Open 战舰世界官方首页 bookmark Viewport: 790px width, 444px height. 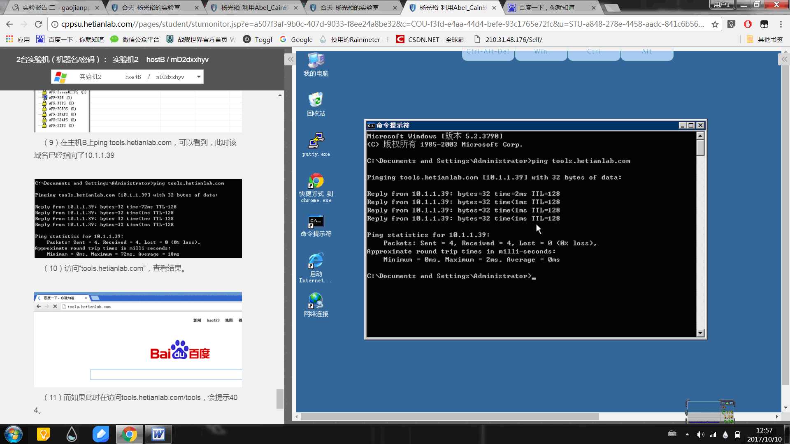(201, 39)
